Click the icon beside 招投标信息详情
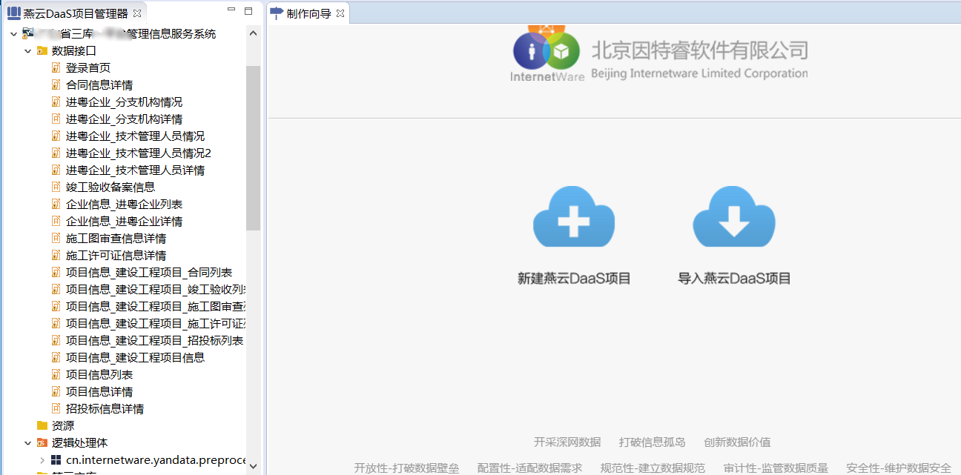The image size is (961, 475). tap(56, 408)
